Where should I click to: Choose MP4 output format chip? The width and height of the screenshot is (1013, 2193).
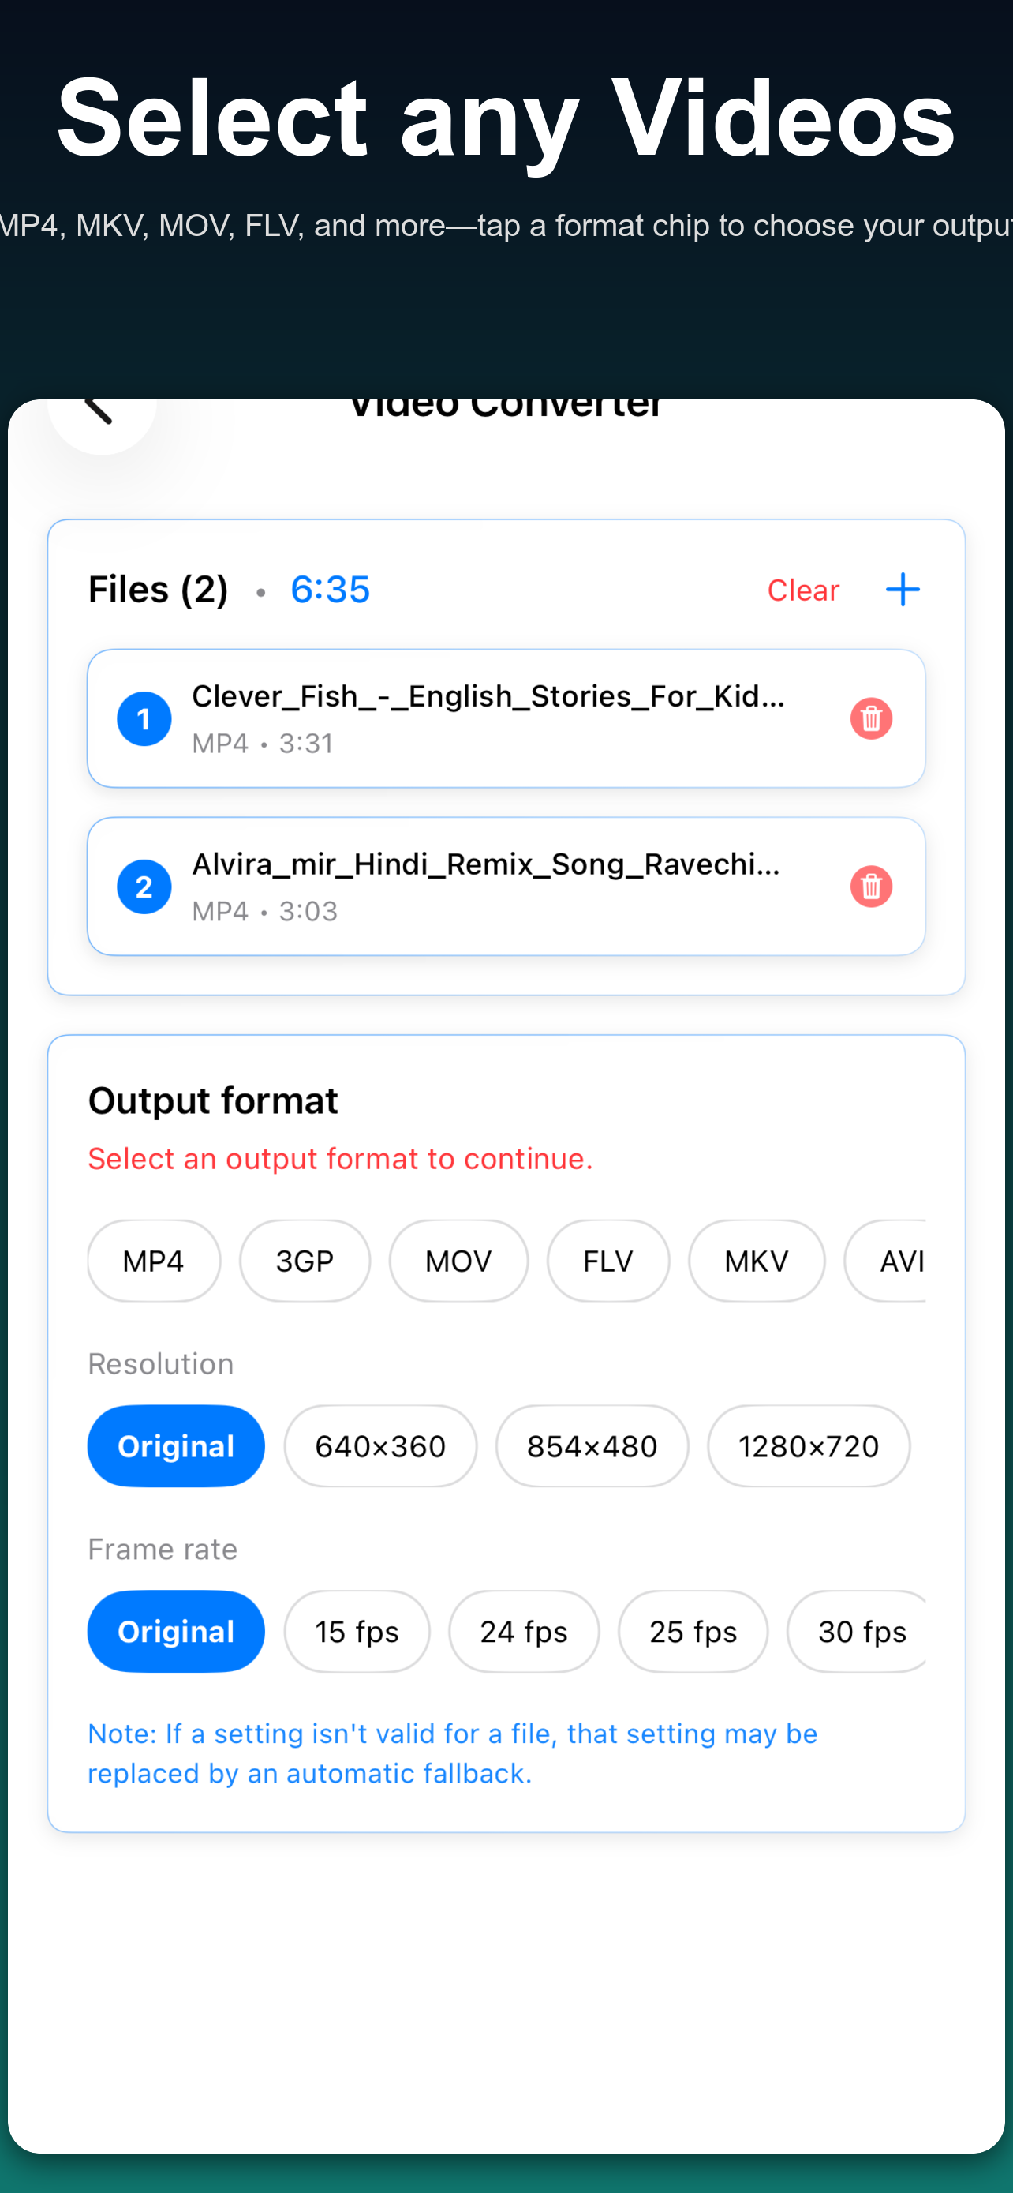click(x=154, y=1261)
